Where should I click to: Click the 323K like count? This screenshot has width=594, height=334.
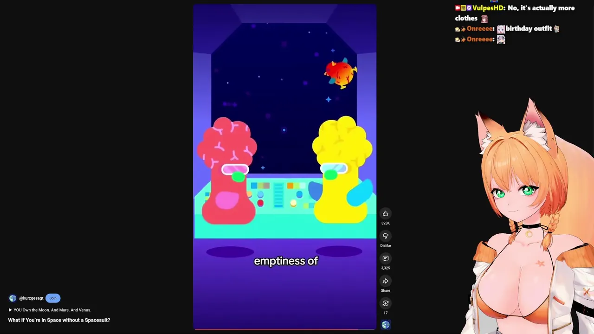pos(385,223)
